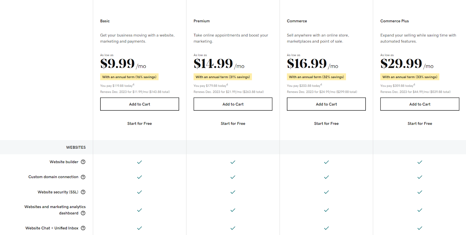466x235 pixels.
Task: Click Basic annual term 16% savings badge
Action: (x=129, y=77)
